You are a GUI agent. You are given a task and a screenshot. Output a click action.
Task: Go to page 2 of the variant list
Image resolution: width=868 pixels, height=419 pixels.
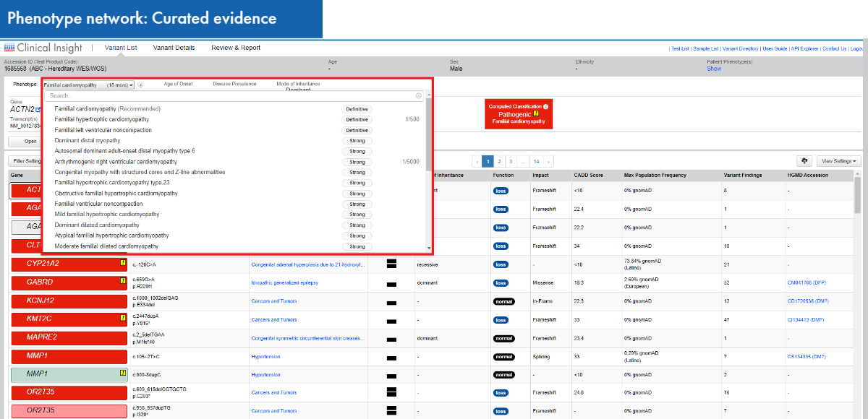click(x=499, y=161)
